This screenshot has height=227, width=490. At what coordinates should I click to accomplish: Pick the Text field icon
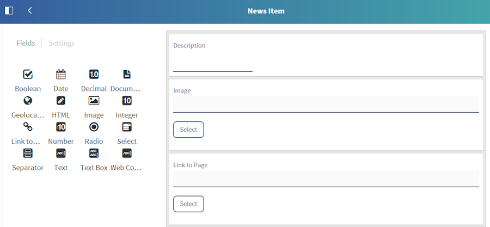(x=60, y=153)
